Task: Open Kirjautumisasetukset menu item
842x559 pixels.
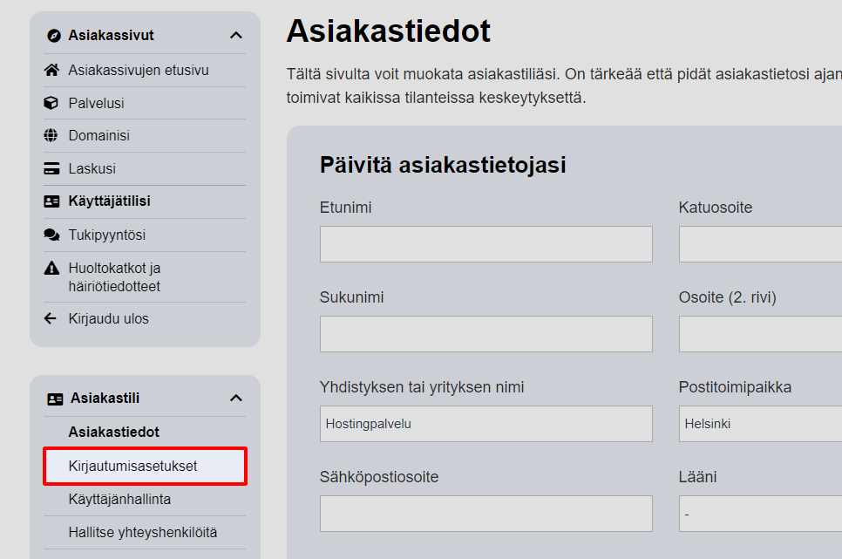Action: click(x=132, y=466)
